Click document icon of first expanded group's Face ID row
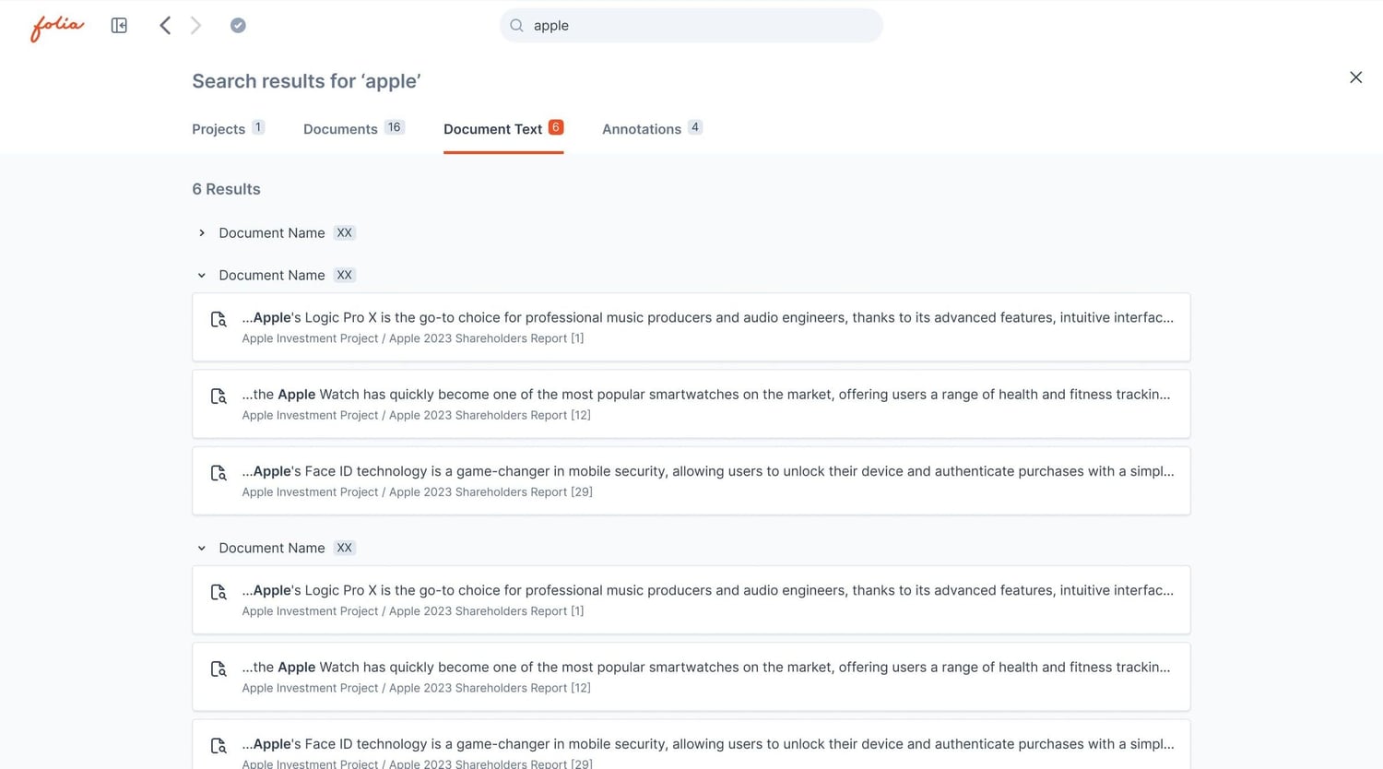The height and width of the screenshot is (769, 1383). click(219, 473)
